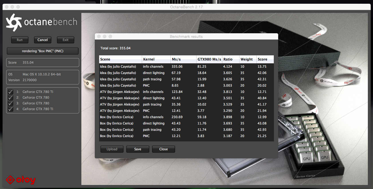Click the score value 43.08
The height and width of the screenshot is (189, 373).
point(262,123)
